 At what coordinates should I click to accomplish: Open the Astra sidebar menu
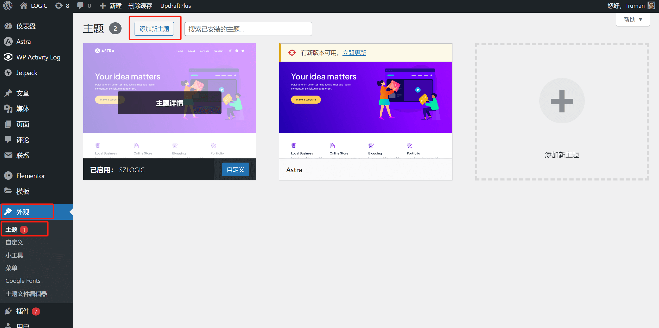[36, 42]
